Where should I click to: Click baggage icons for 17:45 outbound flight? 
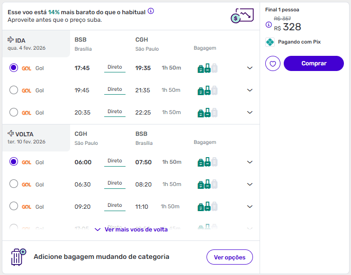click(x=207, y=68)
